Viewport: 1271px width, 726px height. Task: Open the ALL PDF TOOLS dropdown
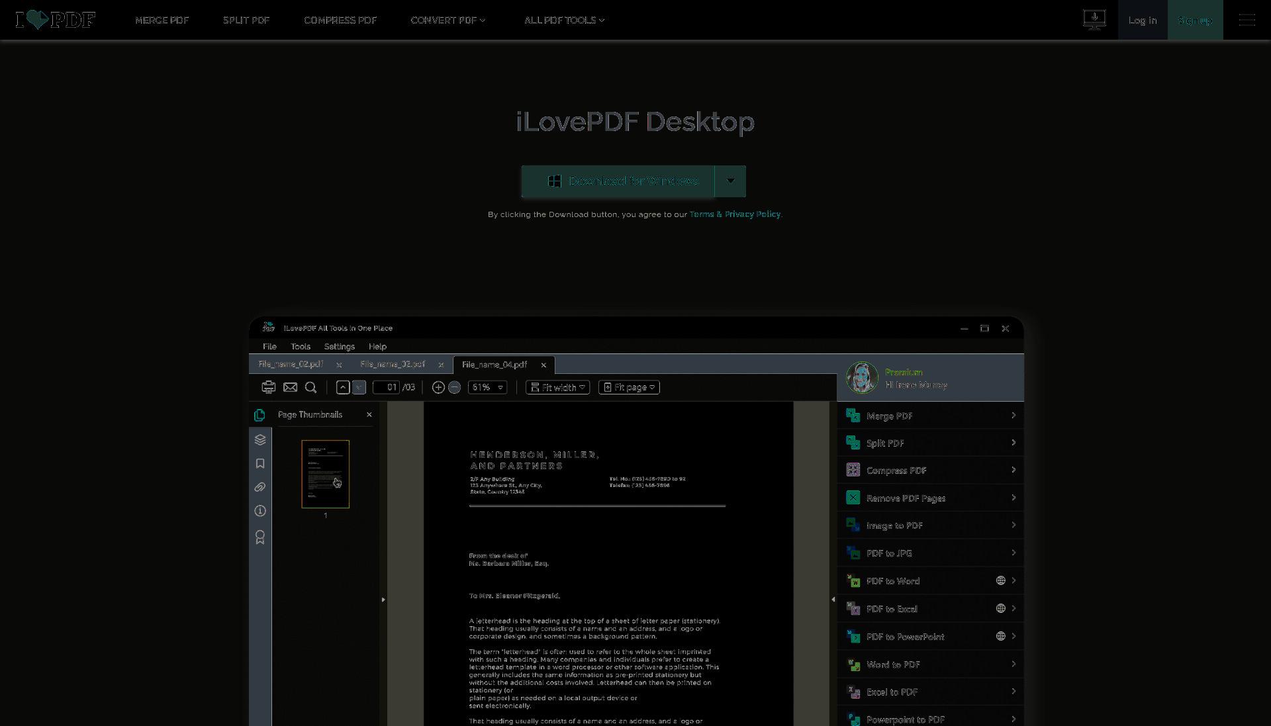[565, 21]
